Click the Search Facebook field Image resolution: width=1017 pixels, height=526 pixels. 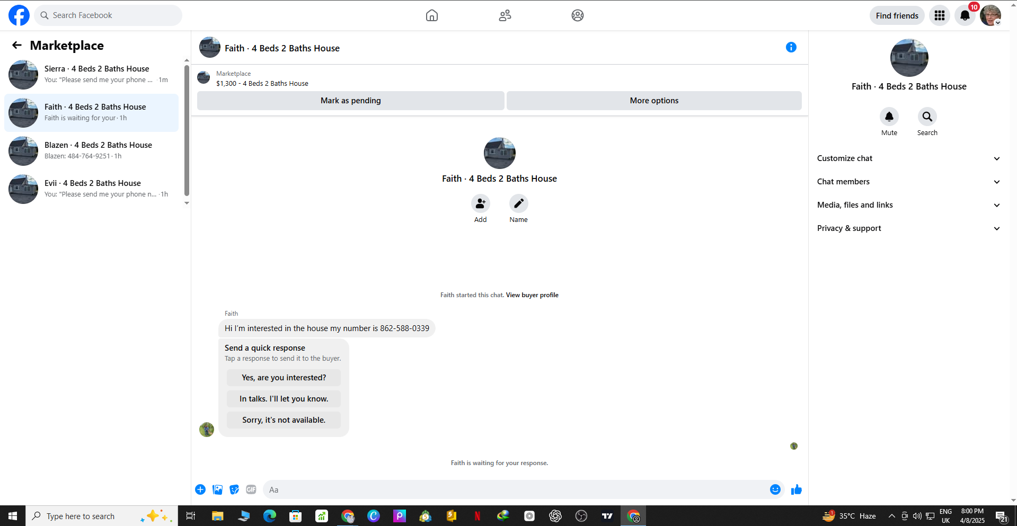[108, 15]
